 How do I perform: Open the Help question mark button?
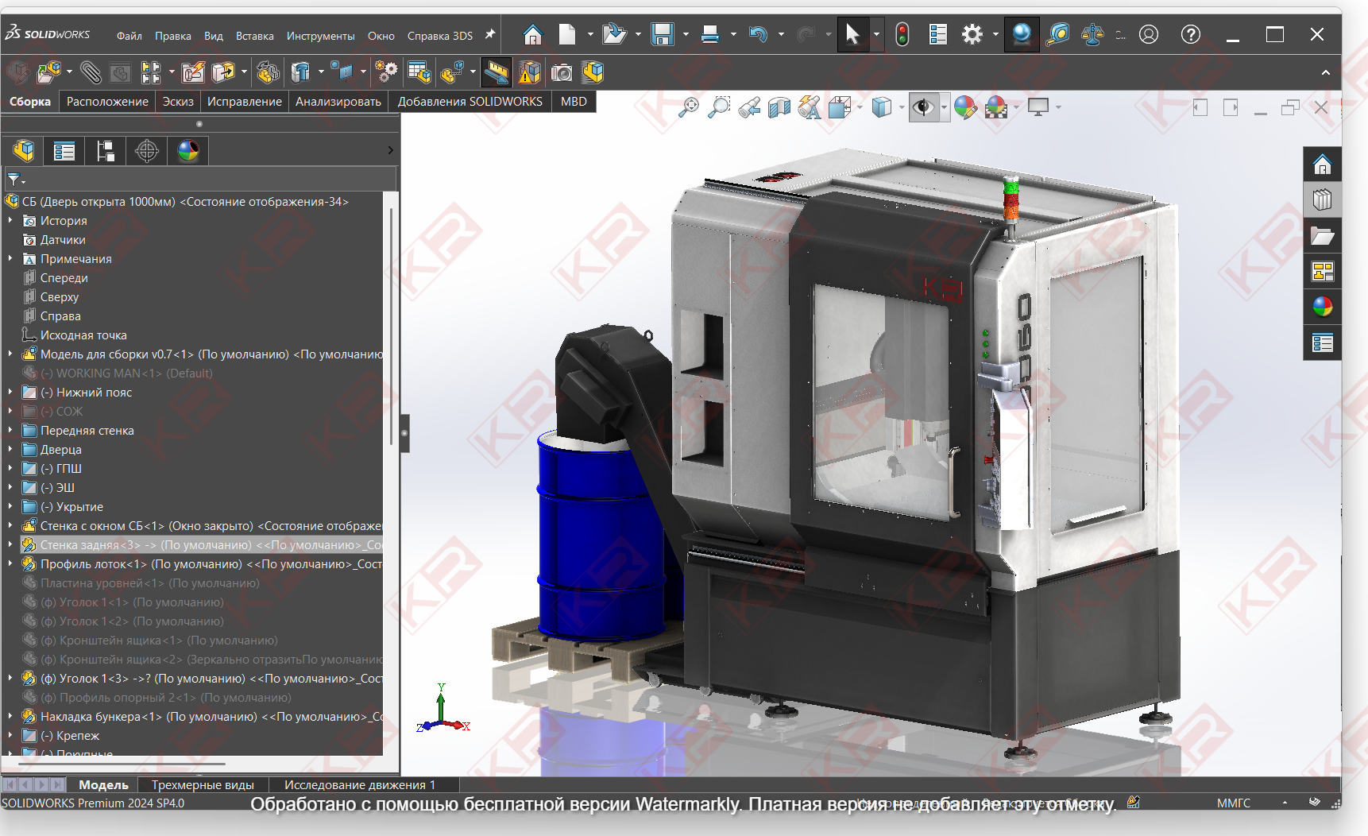(1190, 34)
